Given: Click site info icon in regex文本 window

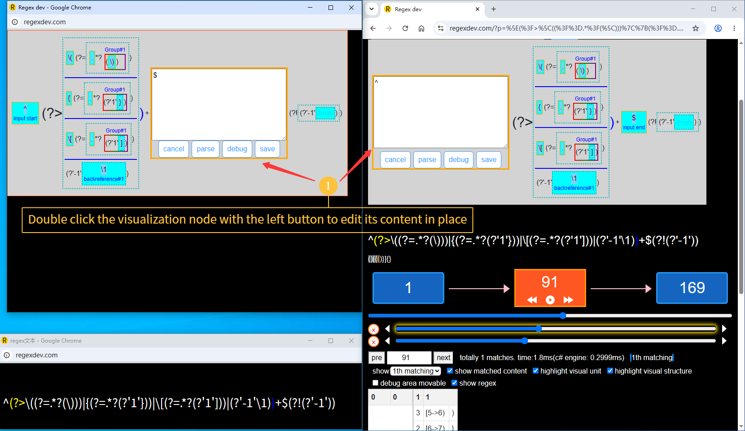Looking at the screenshot, I should pyautogui.click(x=7, y=355).
